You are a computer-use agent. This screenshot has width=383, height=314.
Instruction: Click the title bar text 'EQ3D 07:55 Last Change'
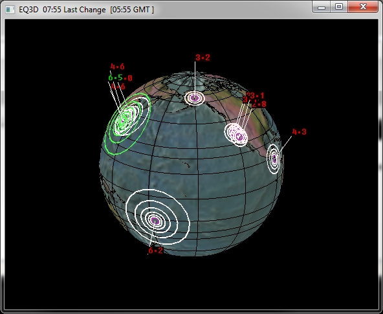[x=62, y=10]
